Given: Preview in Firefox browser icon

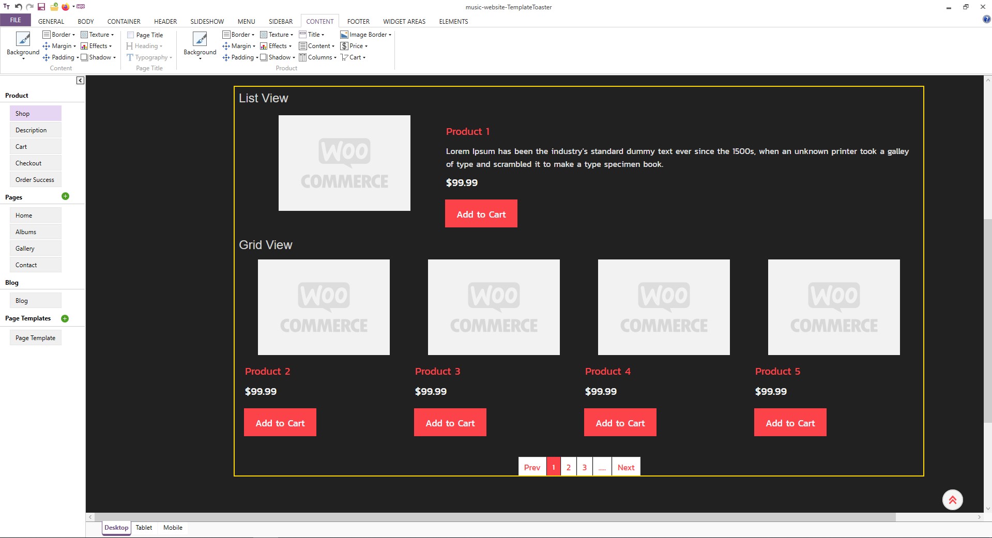Looking at the screenshot, I should point(65,7).
